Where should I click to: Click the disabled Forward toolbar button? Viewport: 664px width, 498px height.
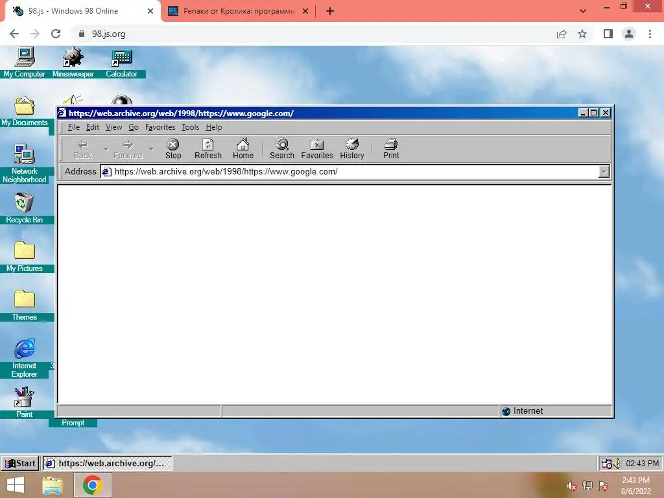point(128,148)
